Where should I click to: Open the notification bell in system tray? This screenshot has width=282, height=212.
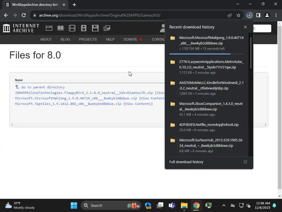(275, 205)
